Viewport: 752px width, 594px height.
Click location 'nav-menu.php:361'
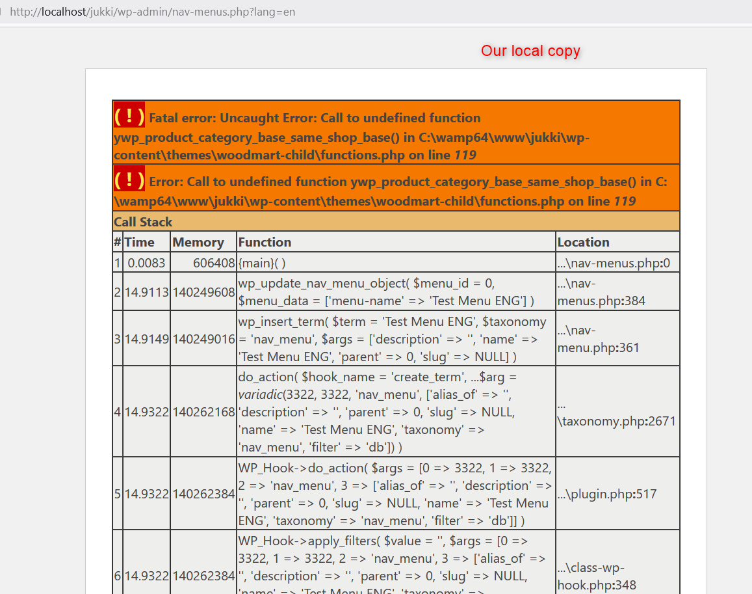tap(617, 339)
